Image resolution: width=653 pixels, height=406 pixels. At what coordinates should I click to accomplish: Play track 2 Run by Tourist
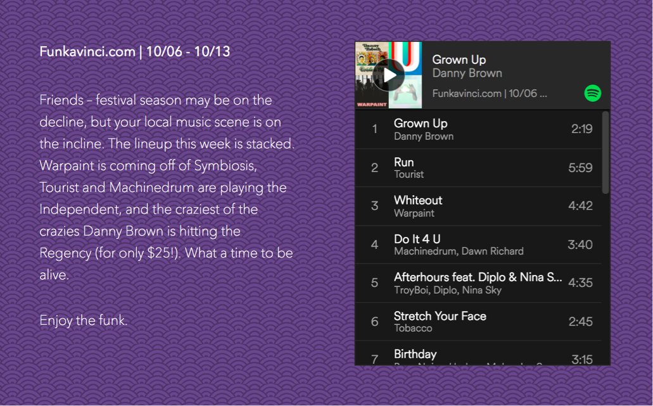[478, 168]
